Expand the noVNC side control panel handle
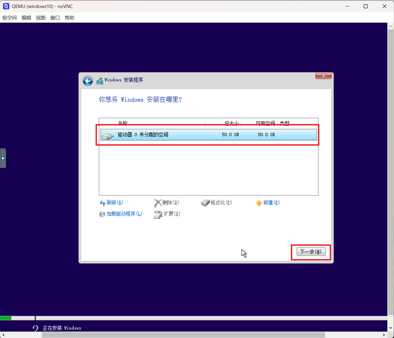The image size is (394, 338). coord(3,158)
